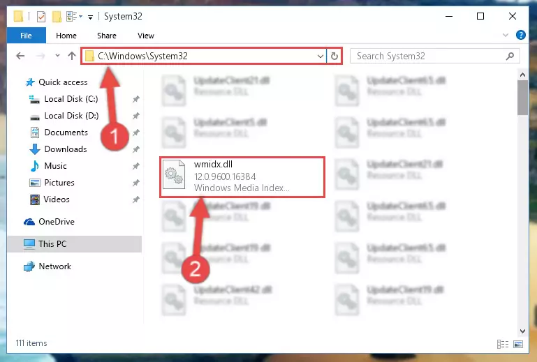Open Help with the question mark icon
537x362 pixels.
(520, 35)
